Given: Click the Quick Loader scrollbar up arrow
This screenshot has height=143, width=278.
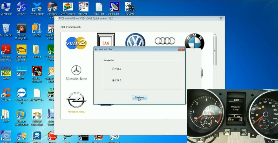Looking at the screenshot, I should pos(215,34).
